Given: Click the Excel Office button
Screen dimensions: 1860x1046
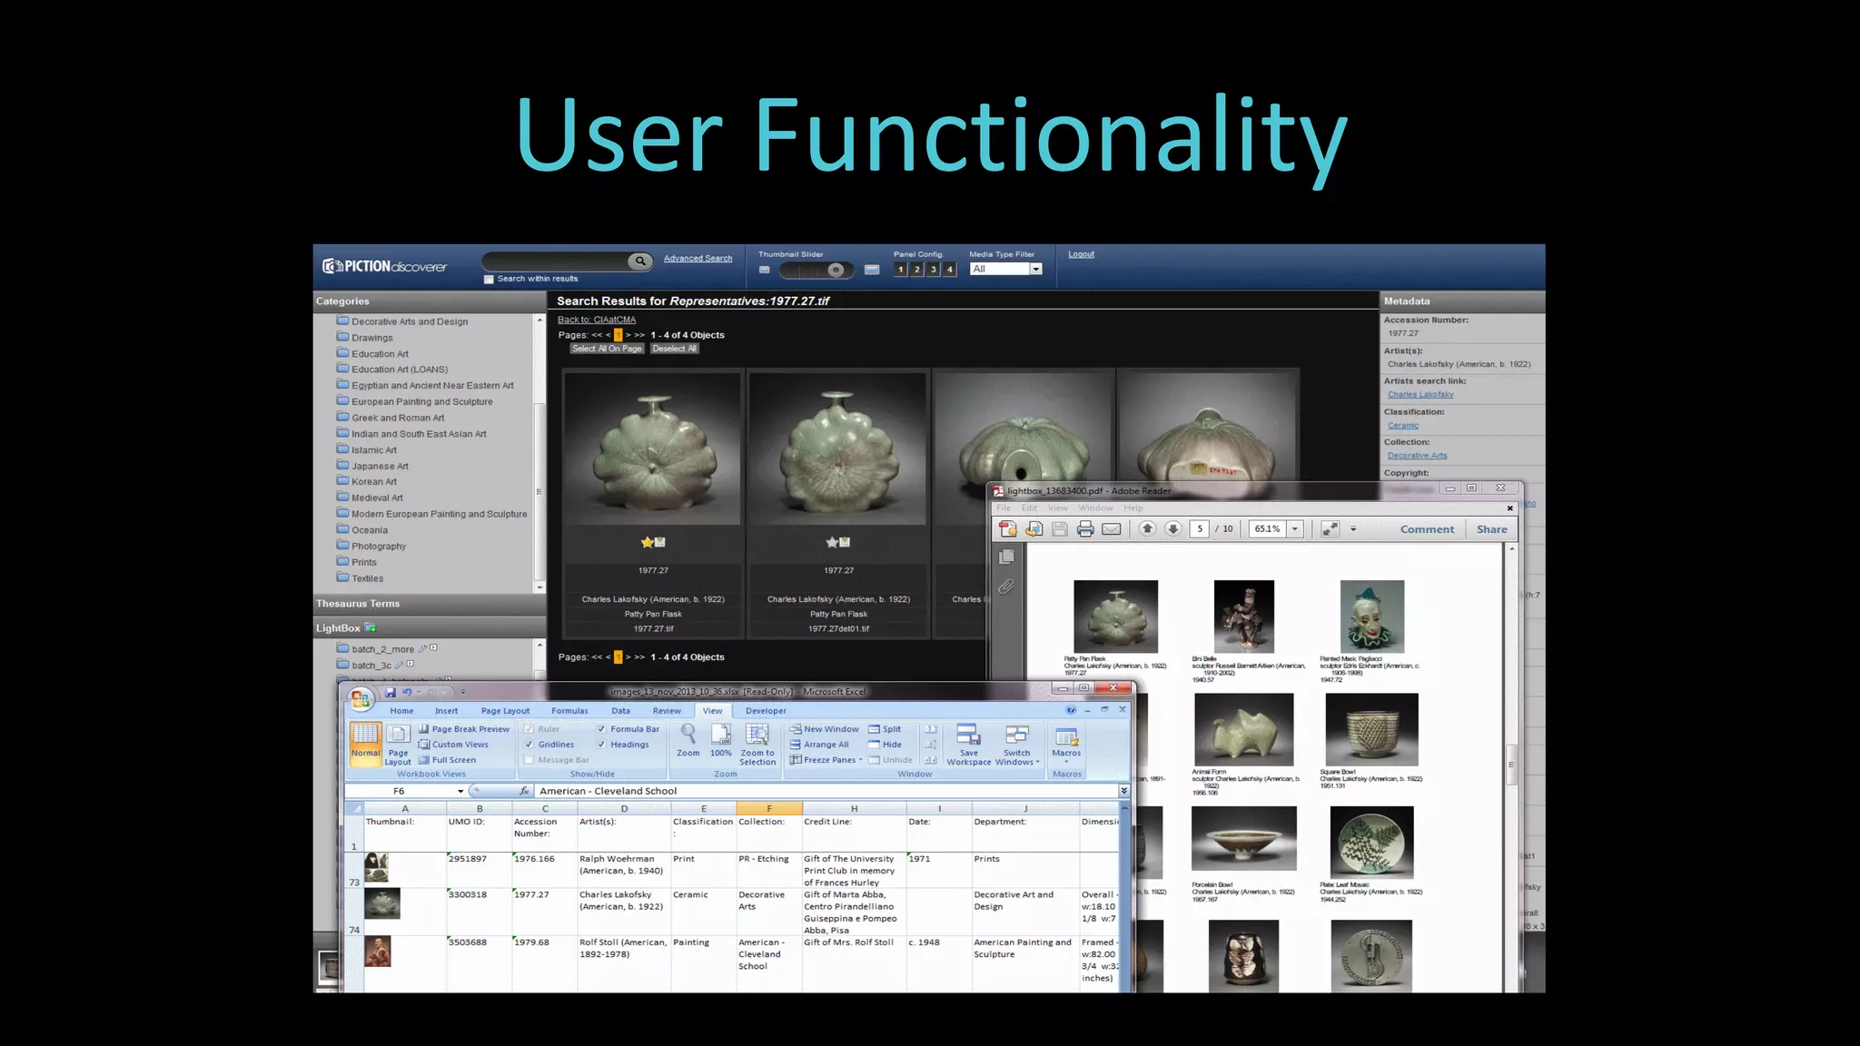Looking at the screenshot, I should [361, 698].
